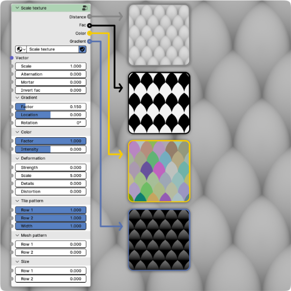
Task: Collapse the Gradient panel section
Action: pos(17,97)
